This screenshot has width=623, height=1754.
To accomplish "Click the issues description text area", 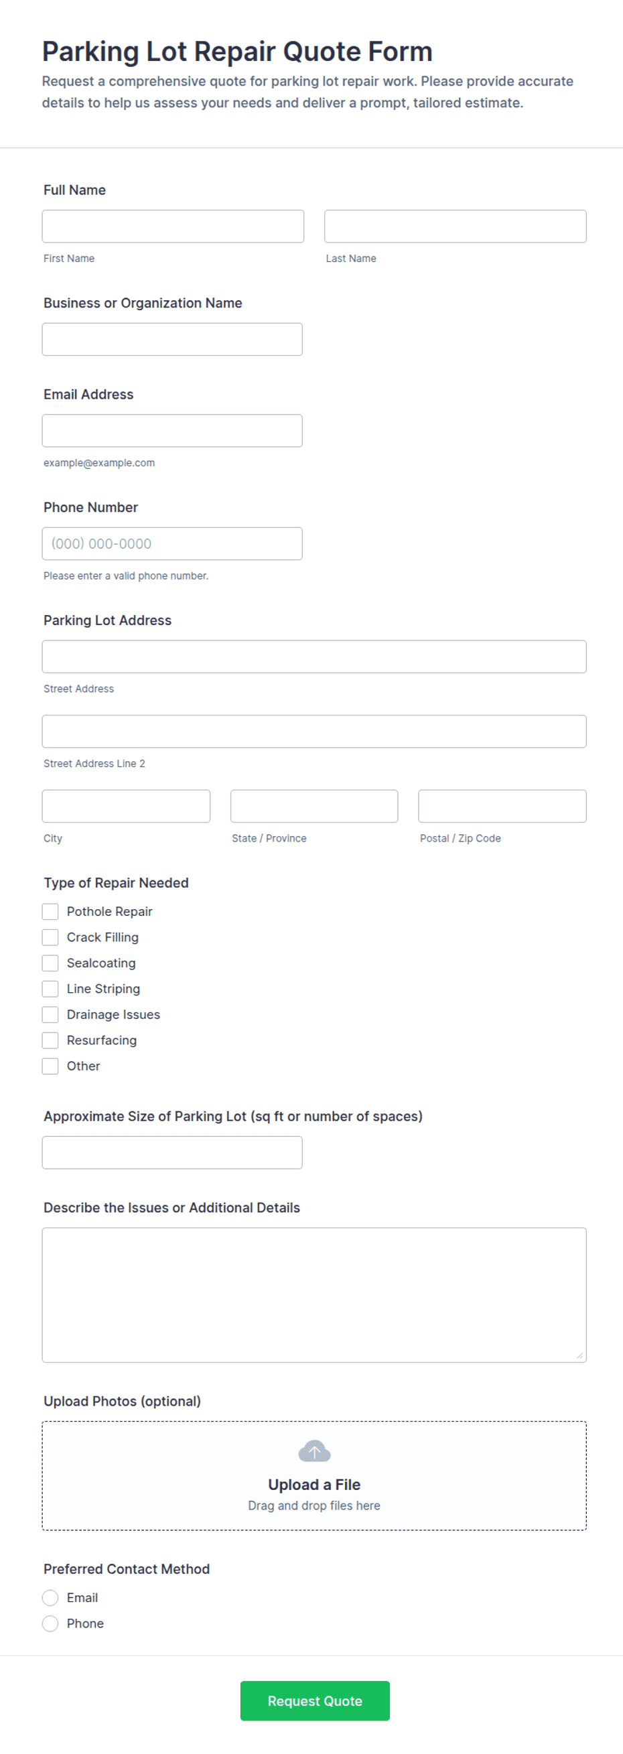I will [x=314, y=1294].
